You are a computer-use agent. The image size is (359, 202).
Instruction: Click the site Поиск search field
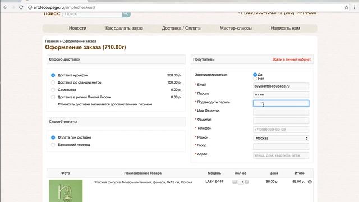(92, 14)
